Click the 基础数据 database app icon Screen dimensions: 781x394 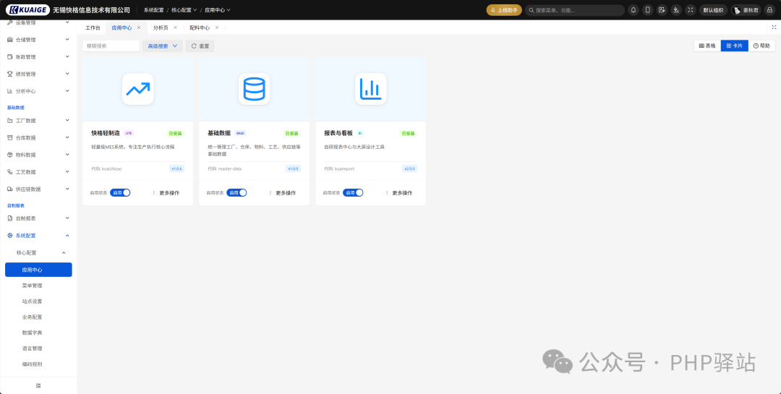tap(254, 89)
